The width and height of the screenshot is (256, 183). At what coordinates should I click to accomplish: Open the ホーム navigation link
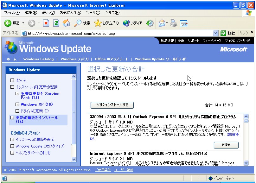coord(12,59)
